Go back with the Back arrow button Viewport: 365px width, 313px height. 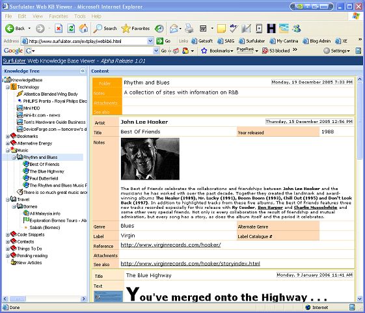(x=15, y=29)
